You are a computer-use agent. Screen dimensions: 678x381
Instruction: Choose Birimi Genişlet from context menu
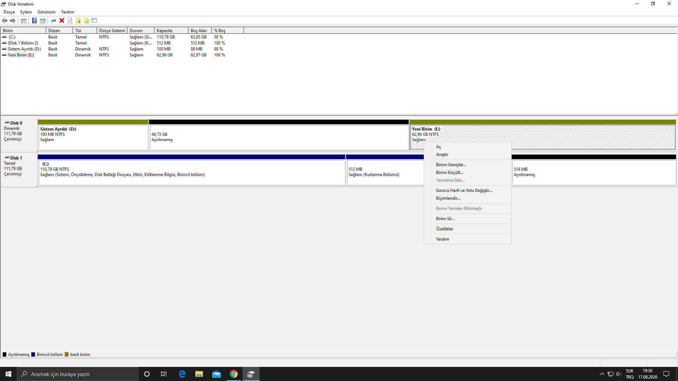pyautogui.click(x=451, y=165)
